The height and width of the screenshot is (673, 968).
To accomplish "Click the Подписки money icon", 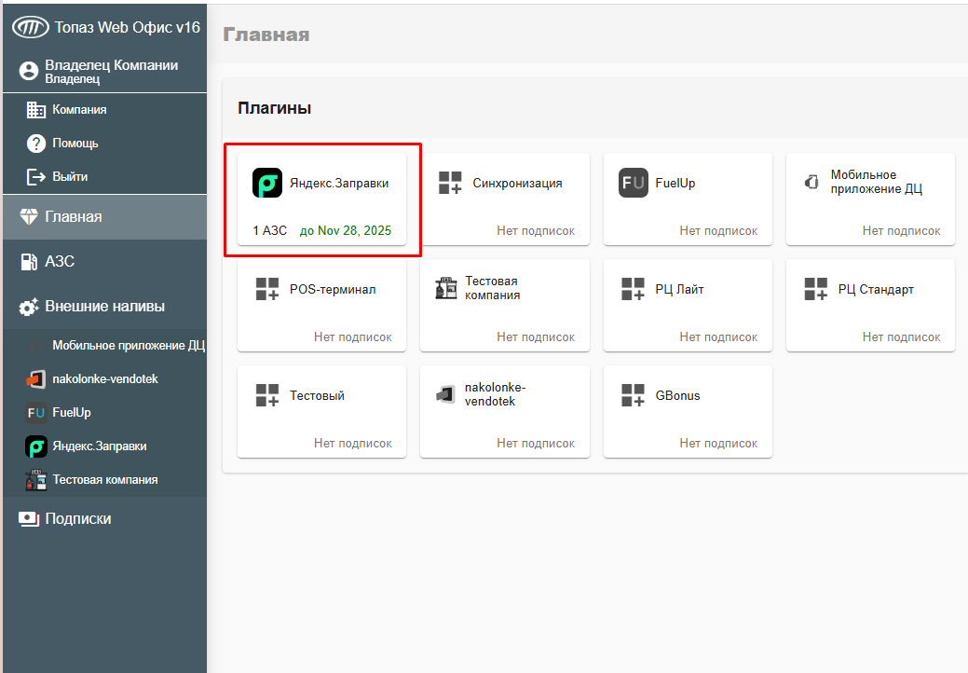I will tap(28, 519).
